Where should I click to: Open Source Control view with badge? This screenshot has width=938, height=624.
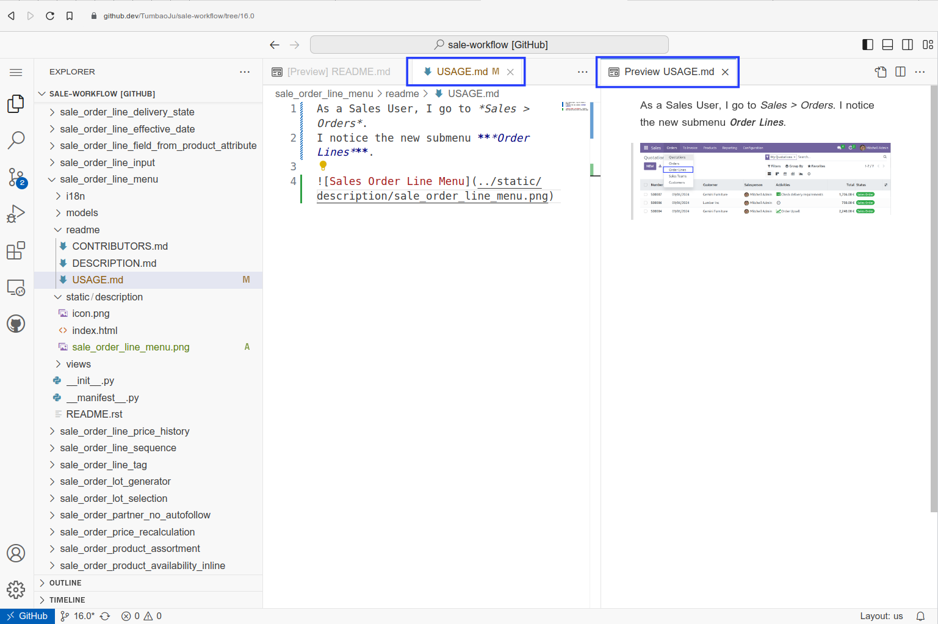16,178
